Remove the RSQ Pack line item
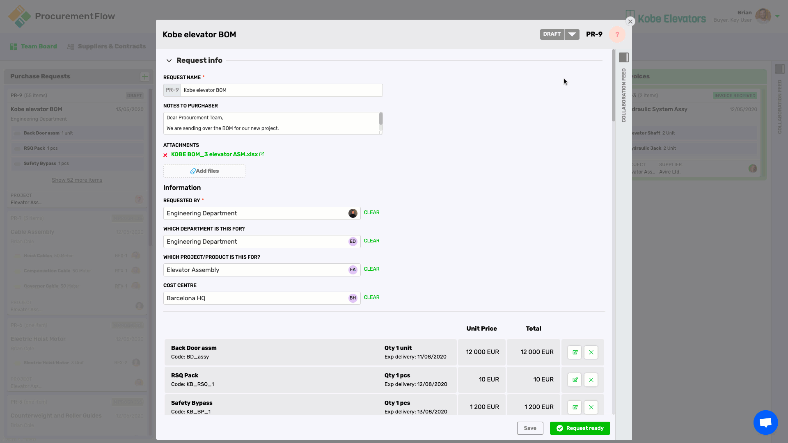The height and width of the screenshot is (443, 788). pyautogui.click(x=591, y=379)
